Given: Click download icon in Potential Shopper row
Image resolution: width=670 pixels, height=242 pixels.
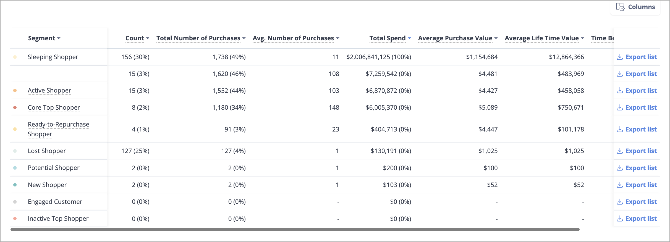Looking at the screenshot, I should coord(620,168).
